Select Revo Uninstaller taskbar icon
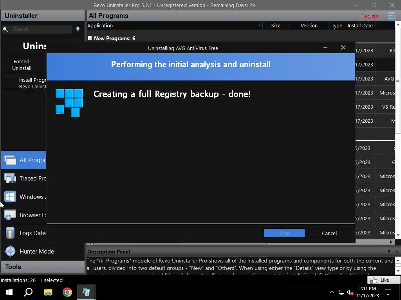Screen dimensions: 401x300 coord(86,292)
